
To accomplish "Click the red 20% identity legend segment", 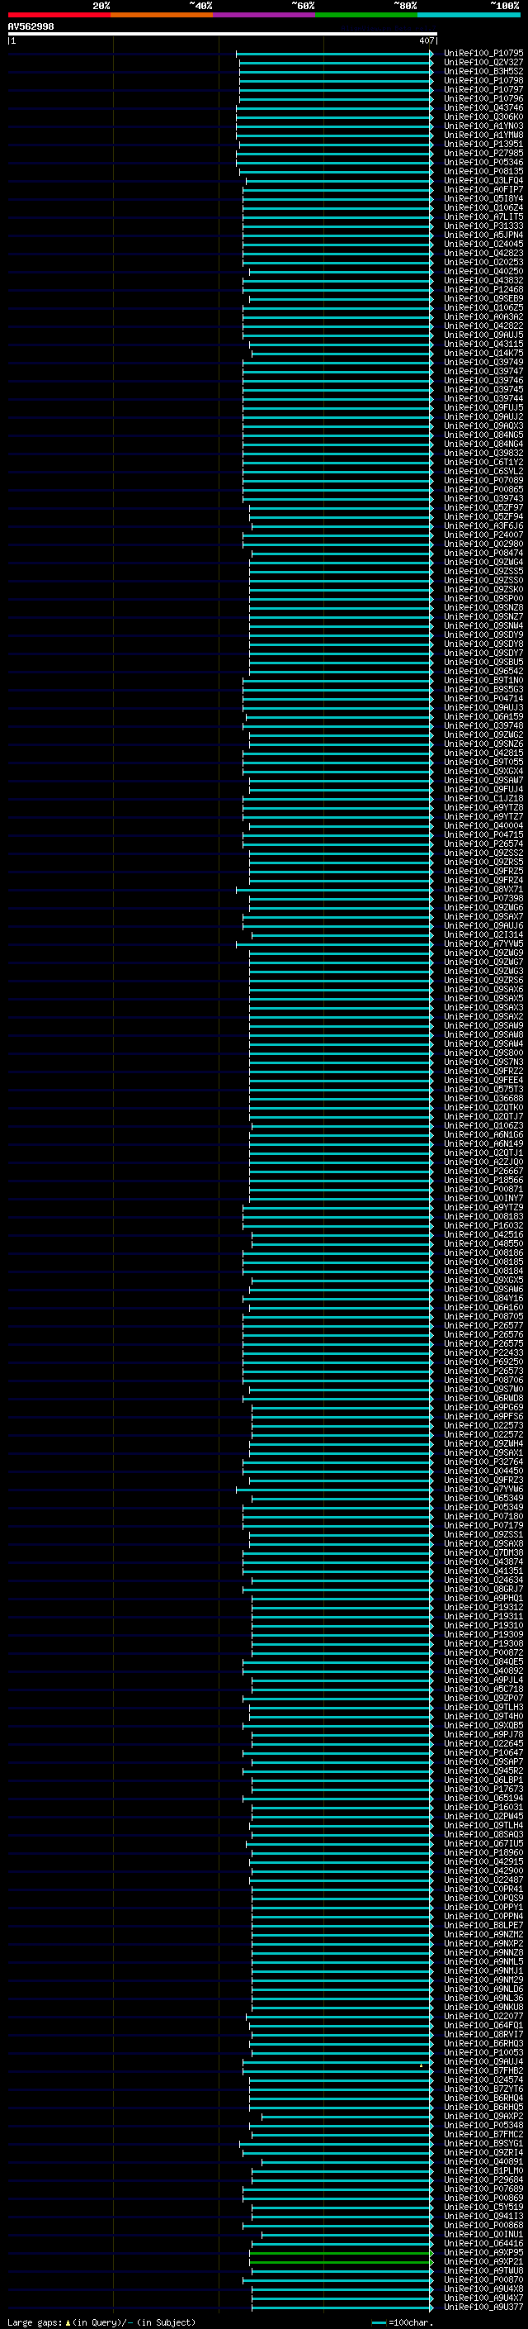I will tap(59, 15).
